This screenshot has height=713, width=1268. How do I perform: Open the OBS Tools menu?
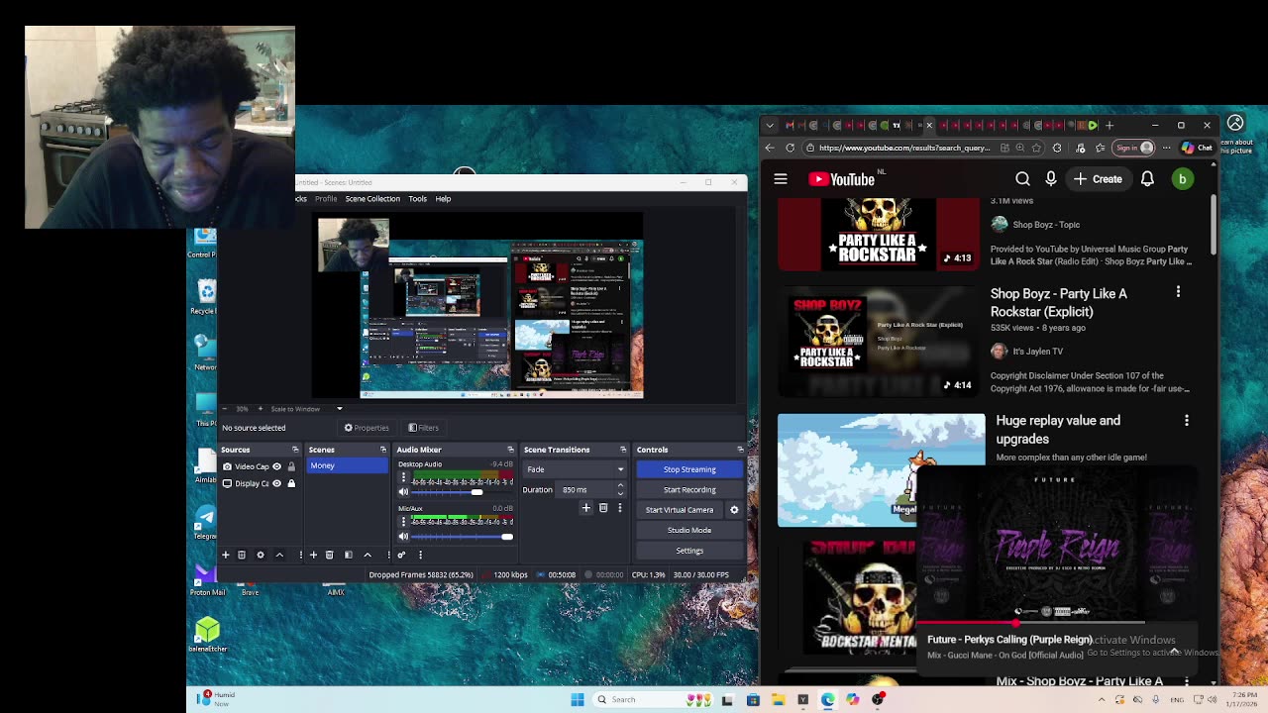(x=417, y=199)
